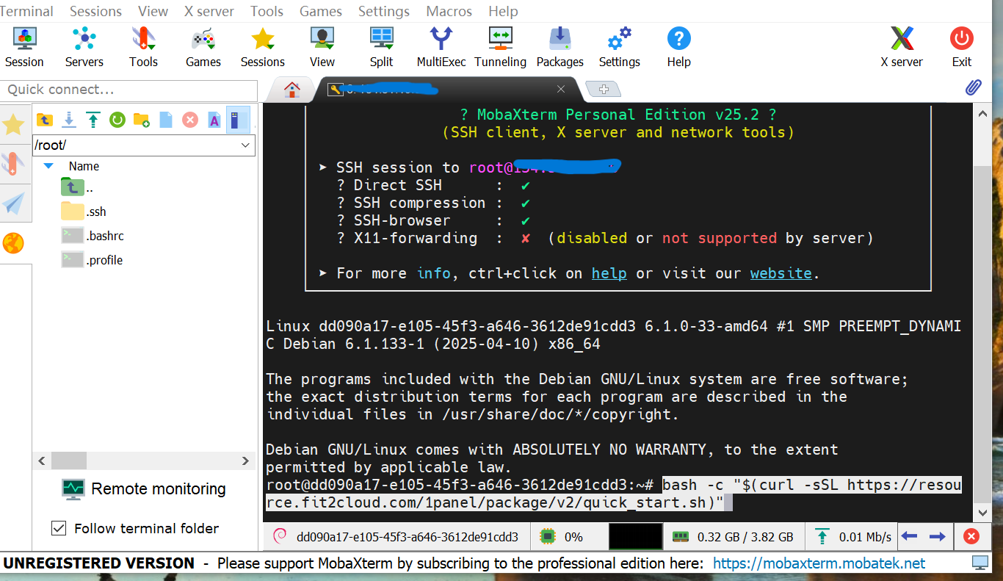
Task: Open the MultiExec tool
Action: click(x=441, y=47)
